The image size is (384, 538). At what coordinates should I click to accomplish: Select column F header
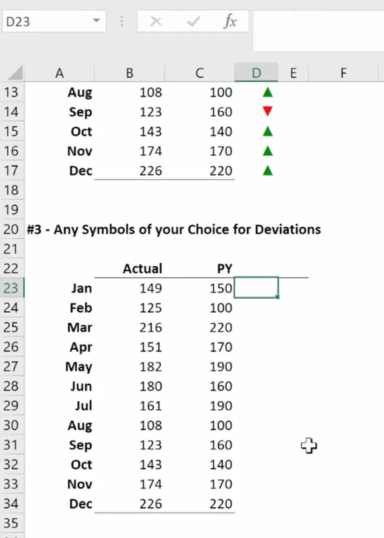click(x=343, y=73)
